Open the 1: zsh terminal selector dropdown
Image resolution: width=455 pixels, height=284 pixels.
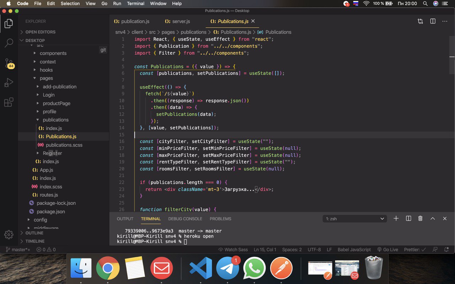pyautogui.click(x=355, y=219)
